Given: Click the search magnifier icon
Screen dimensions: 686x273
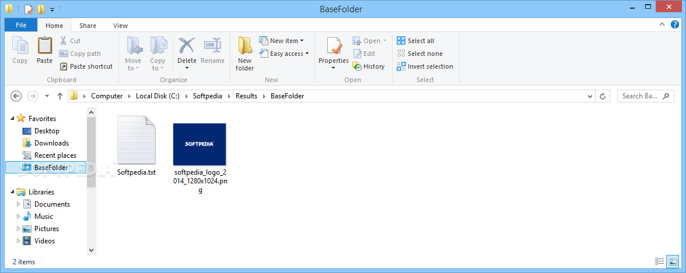Looking at the screenshot, I should (666, 96).
